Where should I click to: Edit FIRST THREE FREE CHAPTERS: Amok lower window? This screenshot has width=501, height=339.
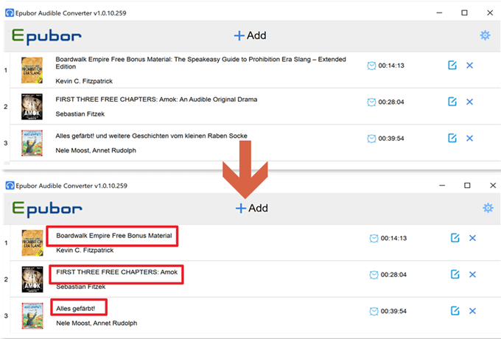click(x=455, y=274)
